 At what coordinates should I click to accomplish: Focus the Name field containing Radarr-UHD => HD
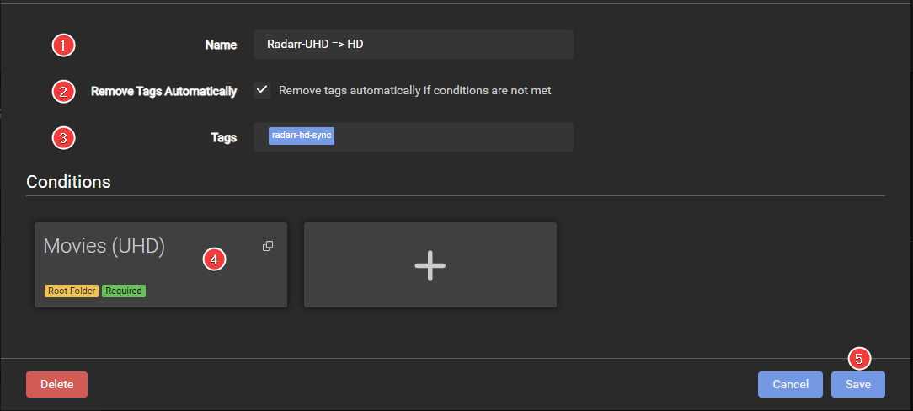pyautogui.click(x=413, y=45)
